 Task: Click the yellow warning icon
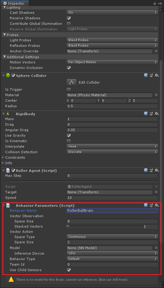point(11,279)
